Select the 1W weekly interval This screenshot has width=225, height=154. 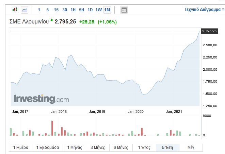pos(98,10)
